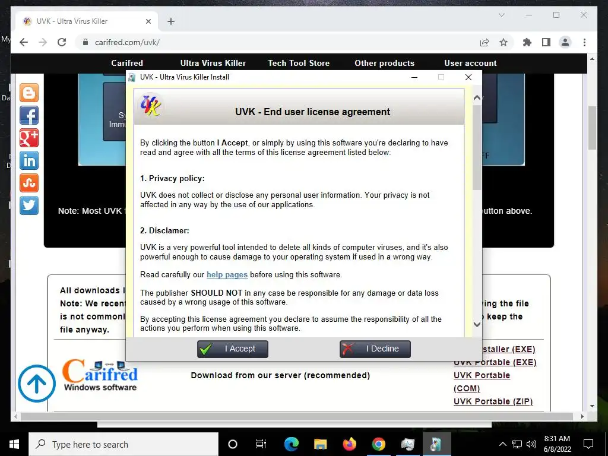The width and height of the screenshot is (608, 456).
Task: Open the network tray icon
Action: click(517, 444)
